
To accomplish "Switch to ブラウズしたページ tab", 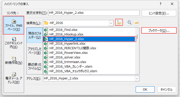I will tap(35, 51).
